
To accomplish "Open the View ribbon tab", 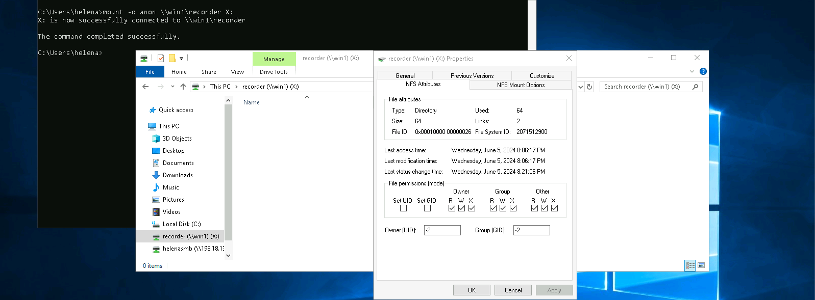I will tap(237, 72).
